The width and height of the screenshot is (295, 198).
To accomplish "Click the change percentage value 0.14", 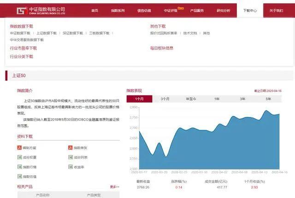I will tap(179, 187).
